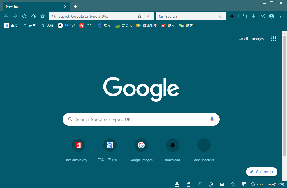Open the 携程 bookmark
The image size is (287, 188).
coord(104,25)
